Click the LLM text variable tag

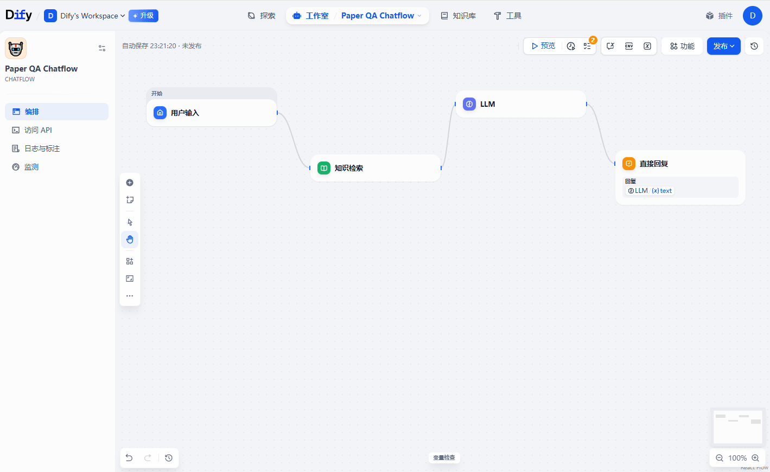tap(650, 191)
